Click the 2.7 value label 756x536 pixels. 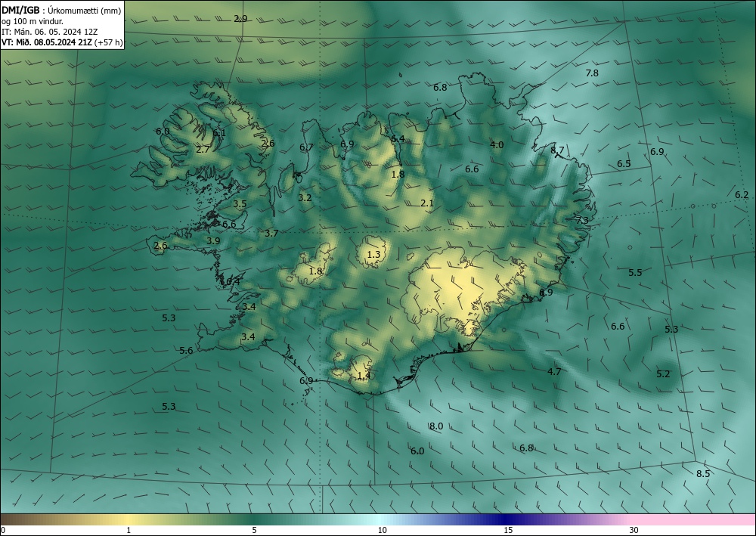203,150
